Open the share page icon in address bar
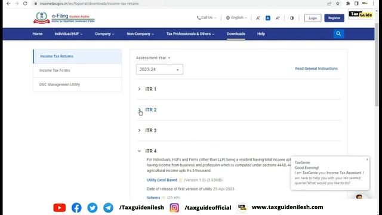The height and width of the screenshot is (215, 382). tap(329, 4)
